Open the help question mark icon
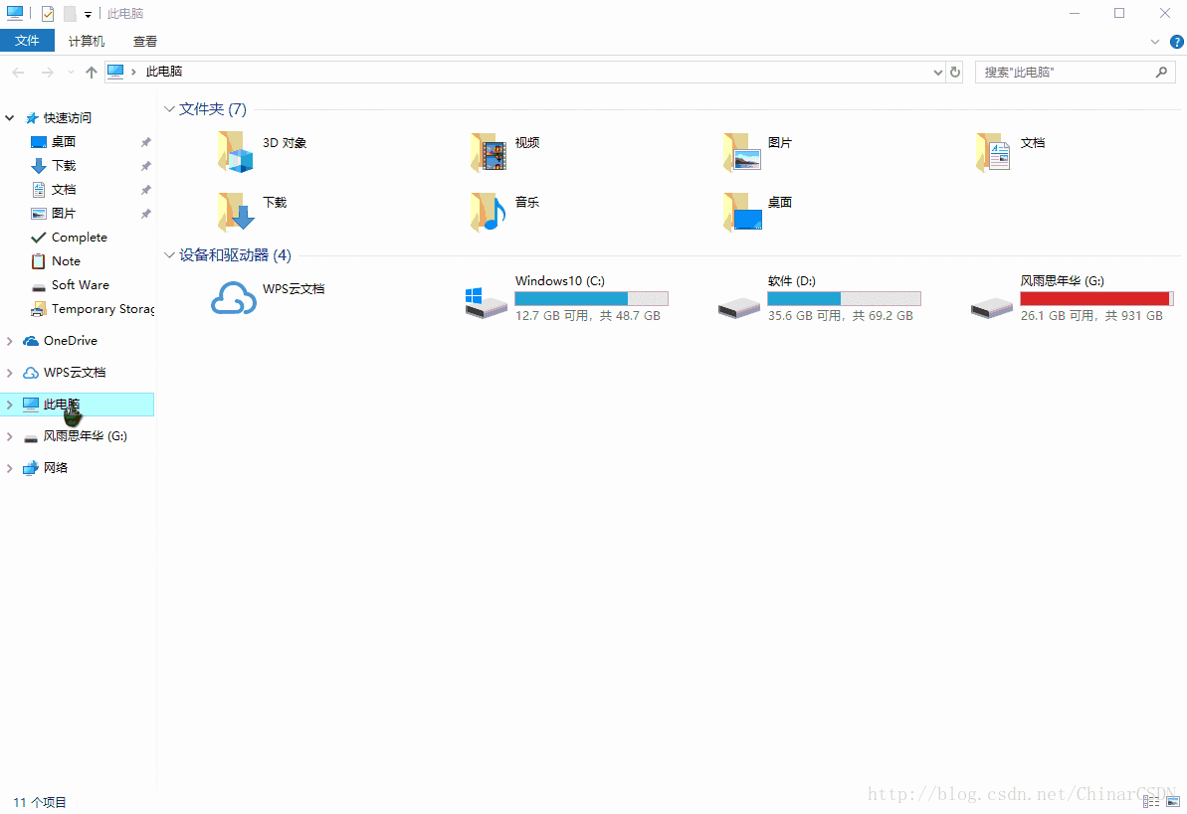 coord(1176,42)
